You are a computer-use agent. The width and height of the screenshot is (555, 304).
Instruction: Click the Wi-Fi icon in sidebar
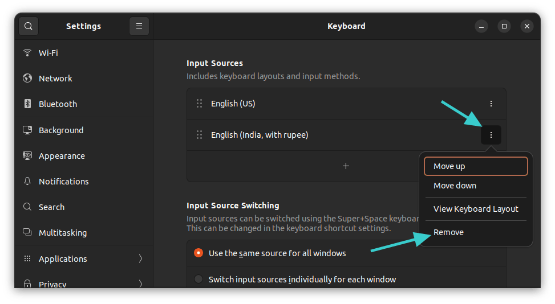click(27, 53)
